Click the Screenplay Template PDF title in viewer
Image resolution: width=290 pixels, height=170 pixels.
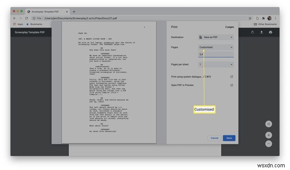click(x=30, y=32)
